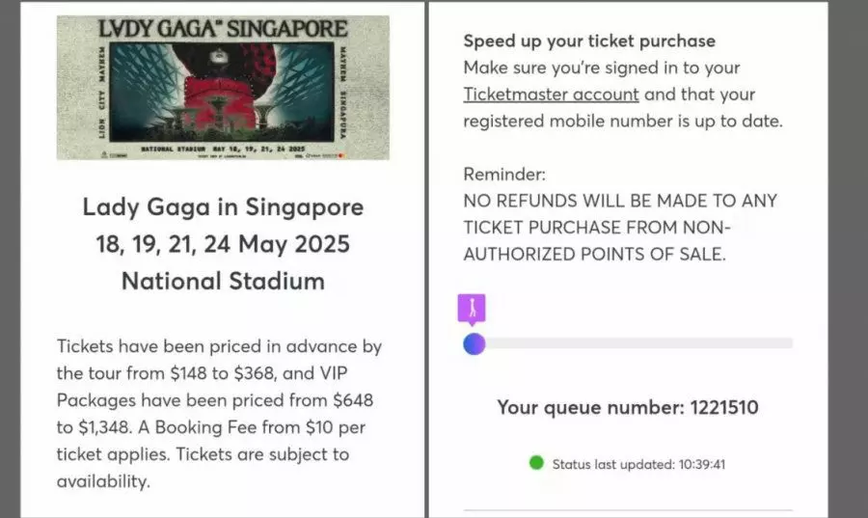Click the "Reminder:" label
The width and height of the screenshot is (868, 518).
[504, 175]
